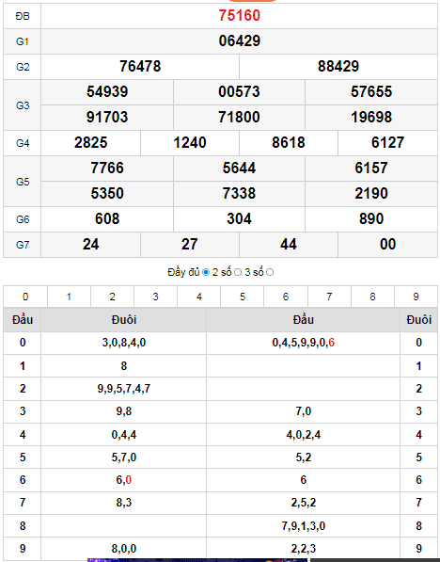This screenshot has height=562, width=440.
Task: Click the tail values "8,3"
Action: [124, 503]
